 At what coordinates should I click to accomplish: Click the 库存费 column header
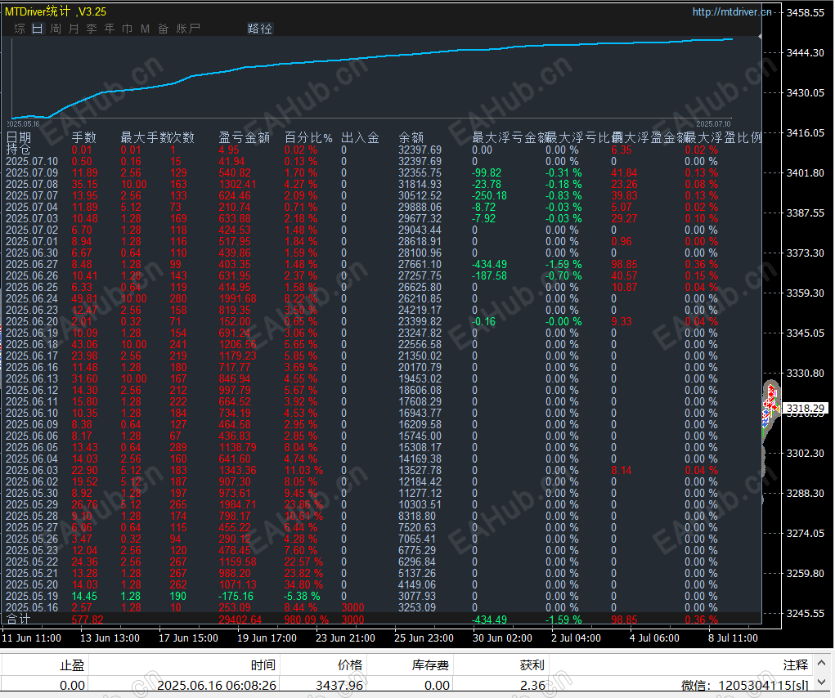coord(430,665)
